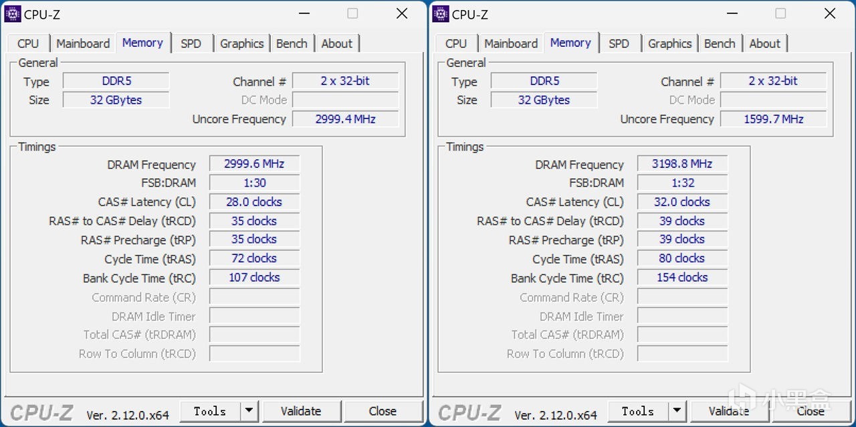
Task: Select the Memory tab in right window
Action: click(x=570, y=42)
